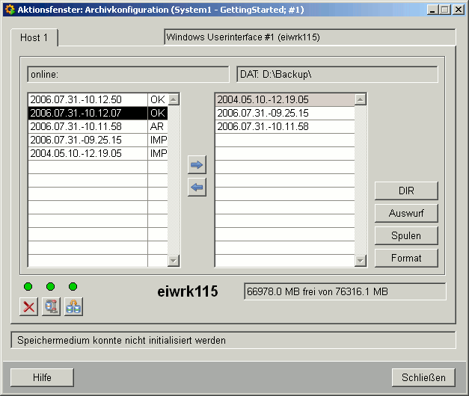The image size is (469, 396).
Task: Select the Host 1 tab
Action: (x=34, y=38)
